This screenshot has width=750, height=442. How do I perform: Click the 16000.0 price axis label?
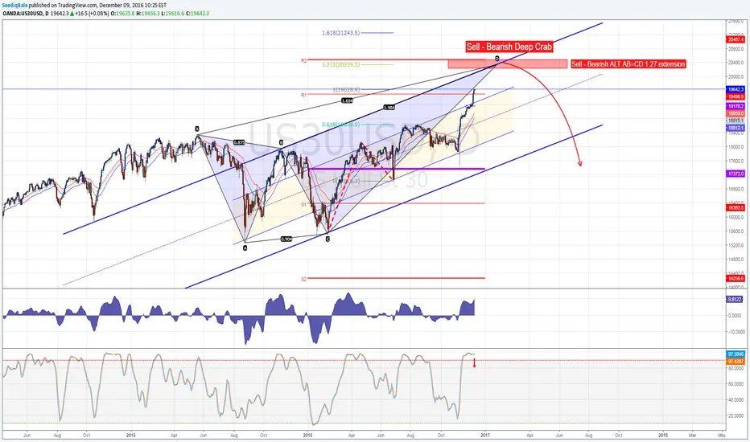(736, 217)
